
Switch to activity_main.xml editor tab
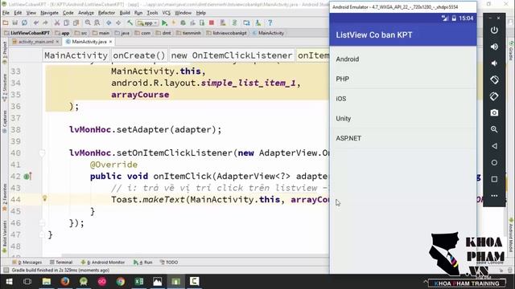(x=35, y=42)
